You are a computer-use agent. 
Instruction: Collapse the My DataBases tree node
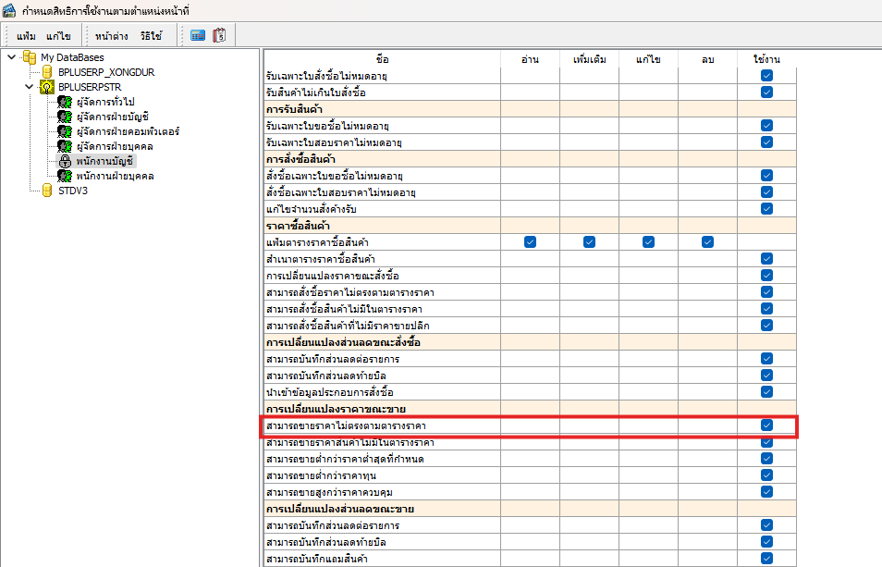click(11, 57)
